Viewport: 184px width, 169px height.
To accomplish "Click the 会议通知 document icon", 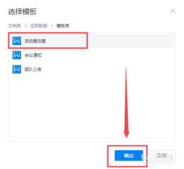I will click(17, 55).
